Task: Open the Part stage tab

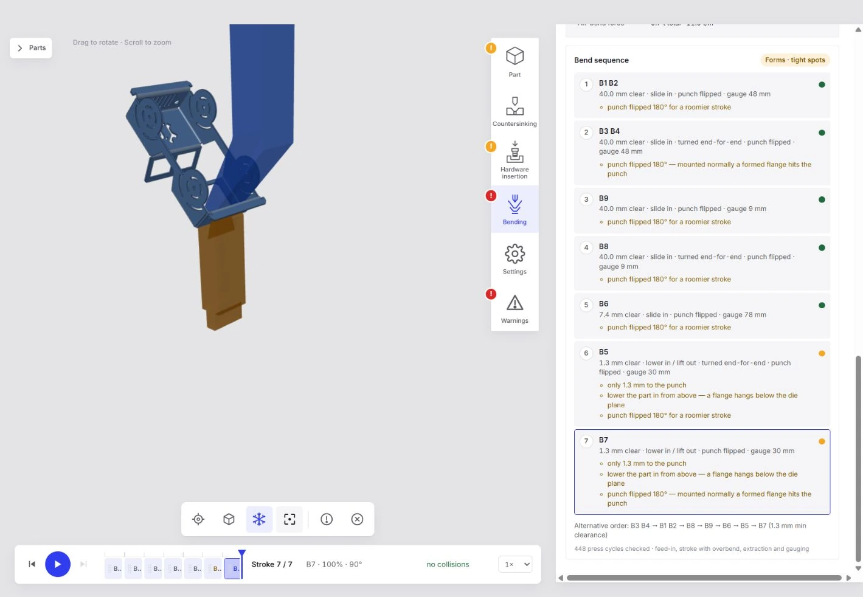Action: (515, 63)
